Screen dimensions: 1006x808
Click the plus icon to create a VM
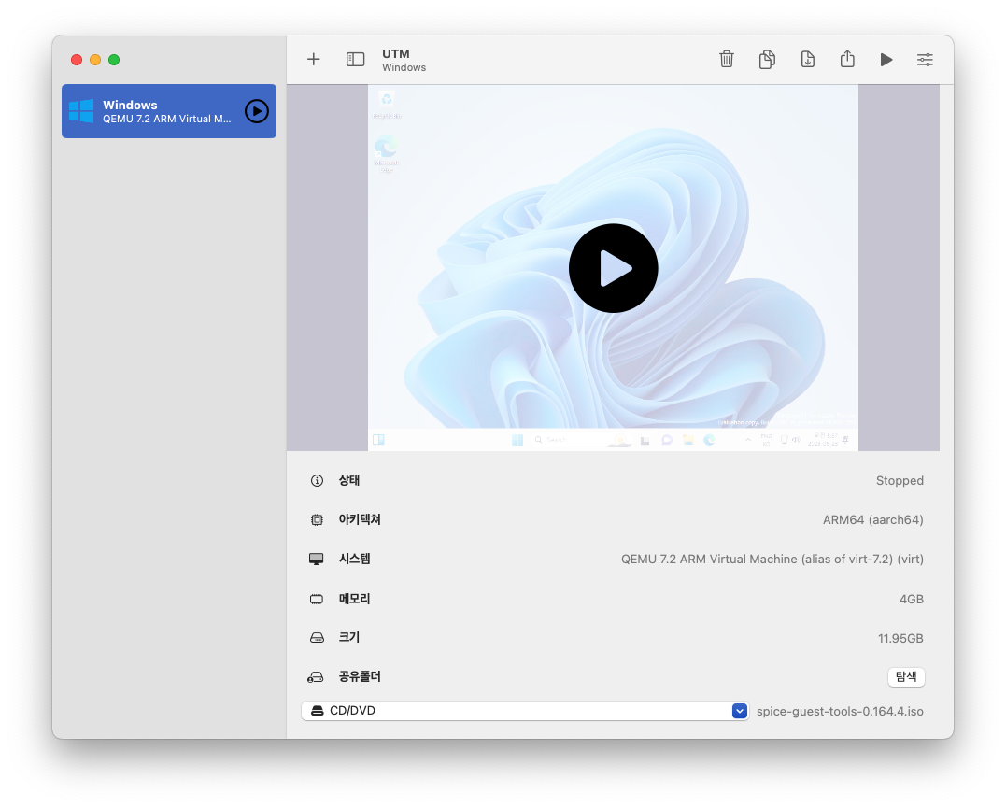[x=313, y=60]
